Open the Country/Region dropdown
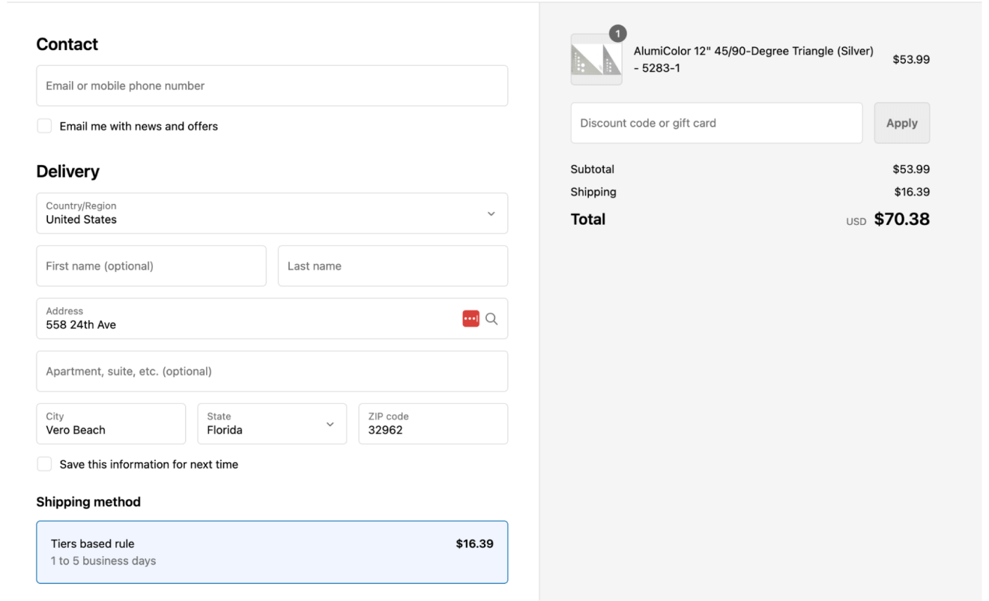The height and width of the screenshot is (601, 989). click(272, 213)
